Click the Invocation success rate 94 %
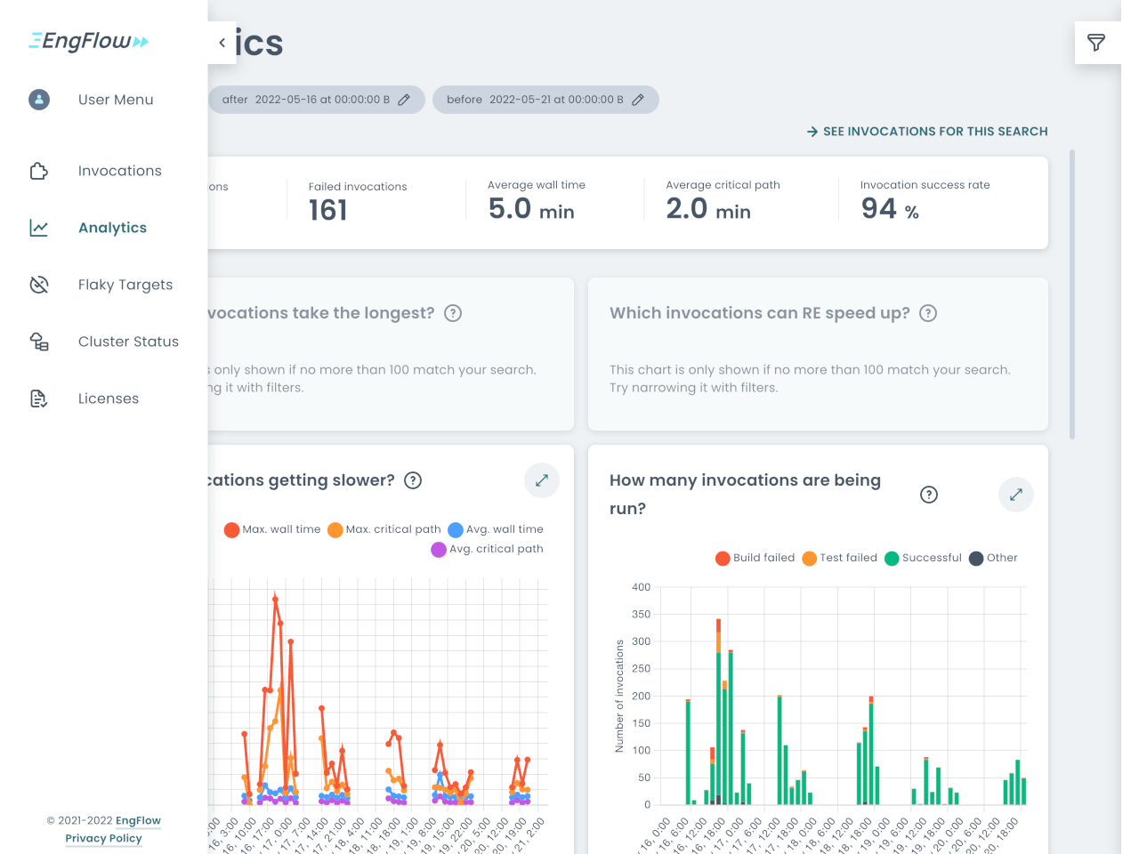Screen dimensions: 1139x854 tap(890, 209)
